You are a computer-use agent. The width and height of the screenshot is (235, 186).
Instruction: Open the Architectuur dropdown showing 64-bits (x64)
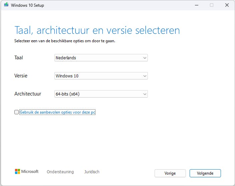[x=101, y=94]
